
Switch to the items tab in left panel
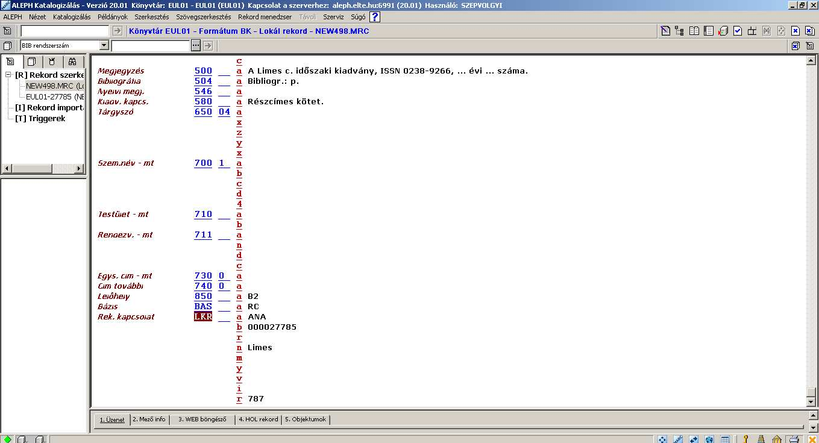[x=32, y=61]
